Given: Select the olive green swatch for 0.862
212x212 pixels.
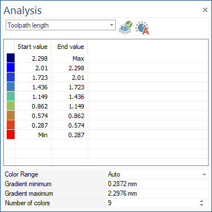Looking at the screenshot, I should (x=11, y=106).
